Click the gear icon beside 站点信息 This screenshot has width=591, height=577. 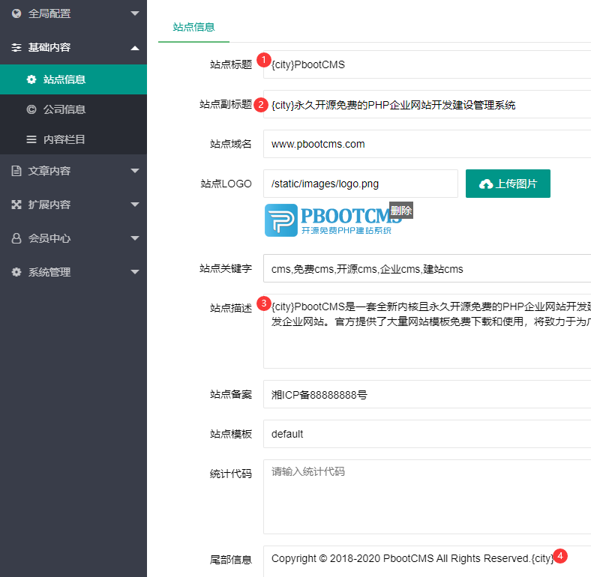point(31,79)
